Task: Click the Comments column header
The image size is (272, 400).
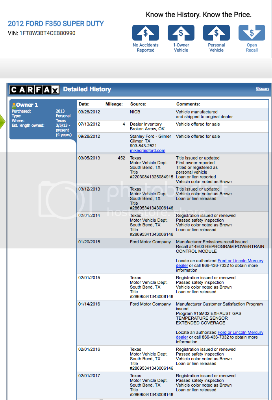Action: 188,104
